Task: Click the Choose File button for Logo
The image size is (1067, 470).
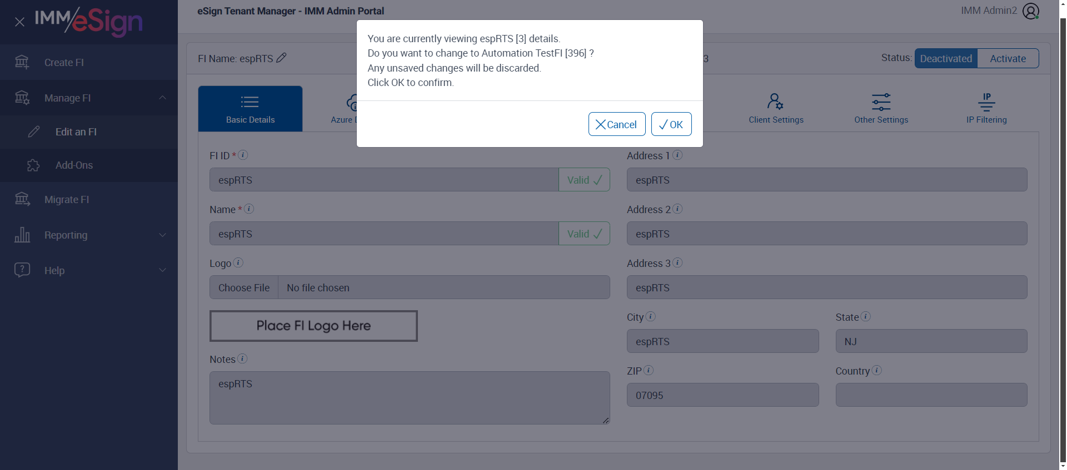Action: 244,287
